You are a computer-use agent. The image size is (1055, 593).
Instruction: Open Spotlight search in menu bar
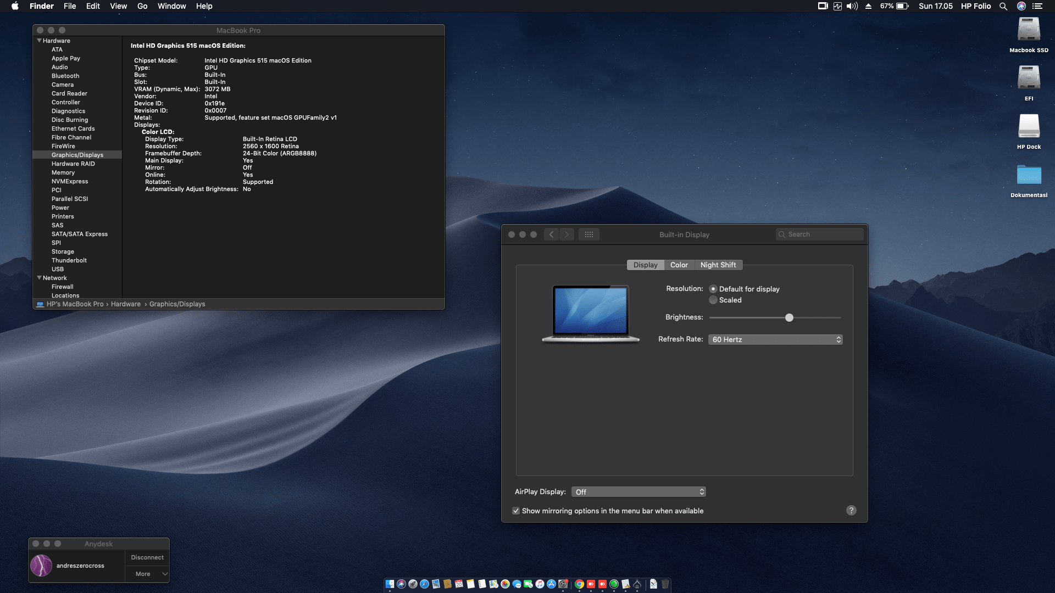[x=1003, y=6]
